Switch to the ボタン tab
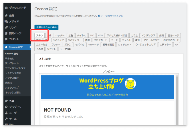Image resolution: width=190 pixels, height=129 pixels. point(68,44)
